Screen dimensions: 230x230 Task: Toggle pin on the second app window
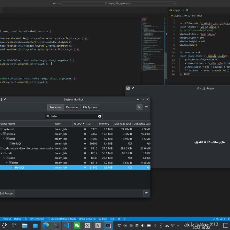coord(133,88)
